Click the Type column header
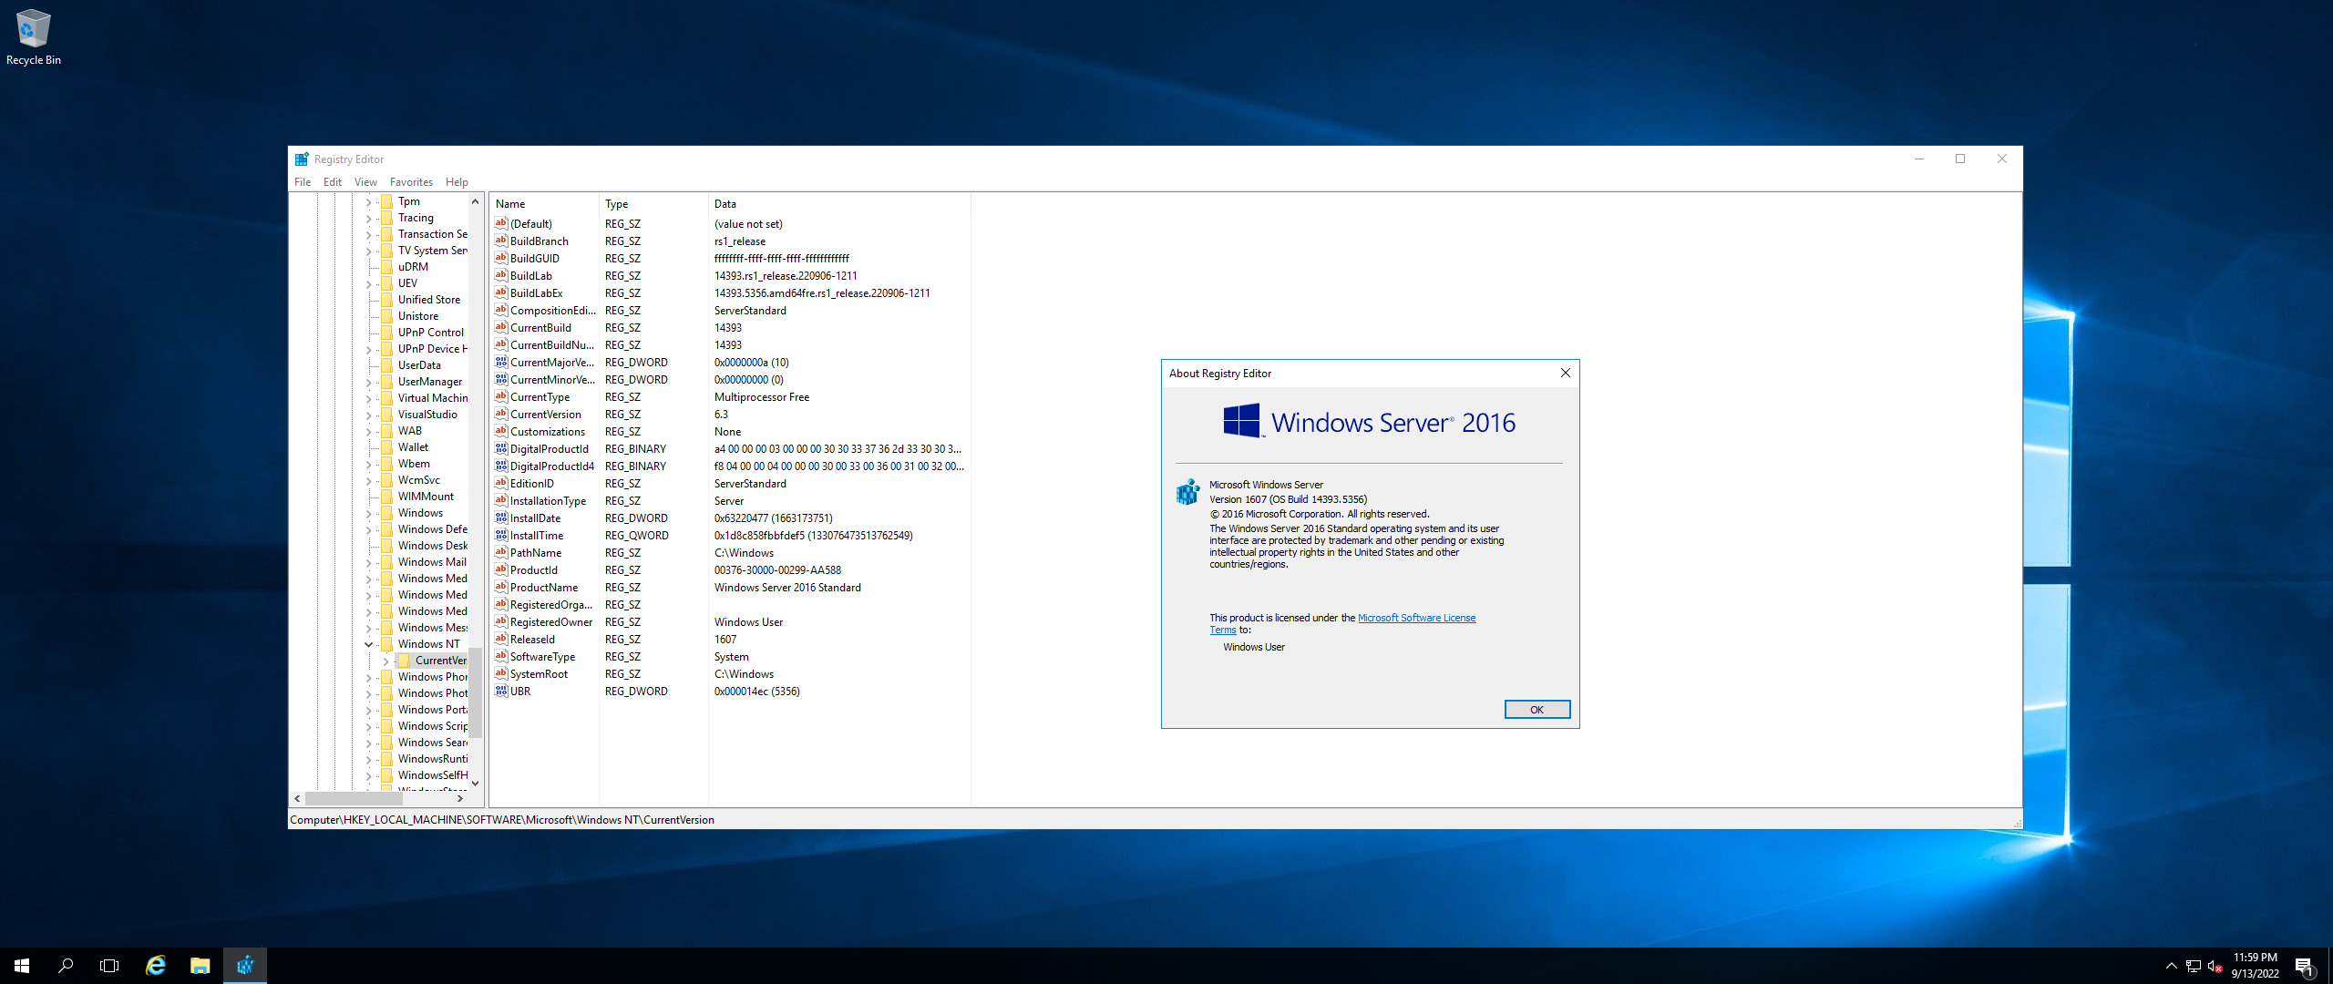2333x984 pixels. [653, 204]
